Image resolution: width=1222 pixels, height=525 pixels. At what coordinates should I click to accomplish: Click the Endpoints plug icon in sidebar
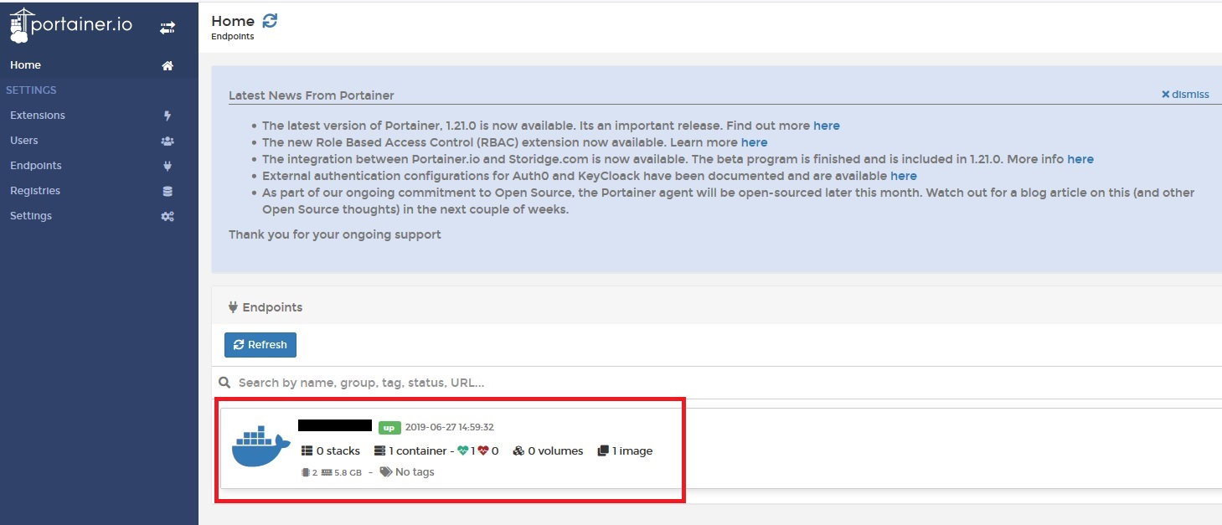pyautogui.click(x=168, y=166)
